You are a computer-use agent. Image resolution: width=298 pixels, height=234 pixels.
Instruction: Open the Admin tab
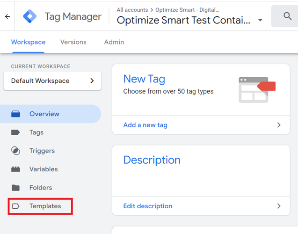pyautogui.click(x=114, y=42)
